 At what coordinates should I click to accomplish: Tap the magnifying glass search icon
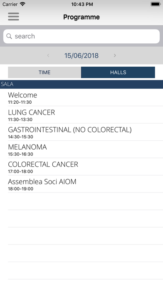(9, 36)
